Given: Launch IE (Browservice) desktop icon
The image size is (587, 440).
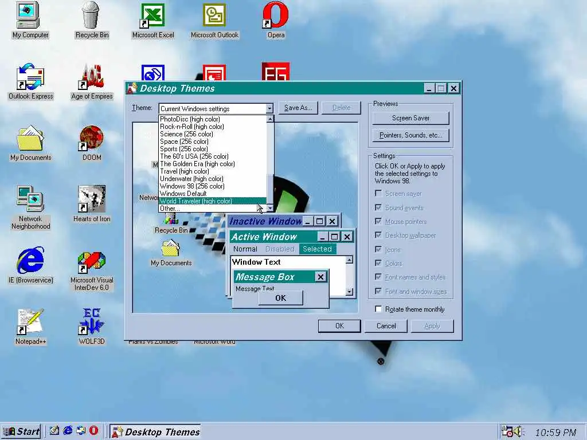Looking at the screenshot, I should pos(31,265).
